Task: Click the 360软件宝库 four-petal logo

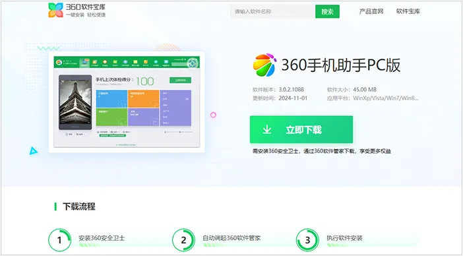Action: click(x=56, y=10)
